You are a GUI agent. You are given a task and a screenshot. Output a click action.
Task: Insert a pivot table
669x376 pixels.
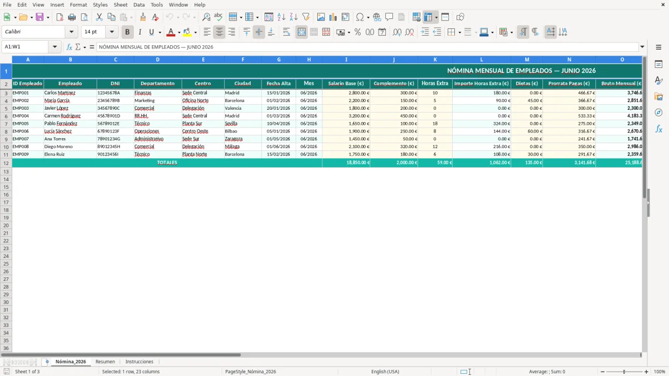click(346, 17)
